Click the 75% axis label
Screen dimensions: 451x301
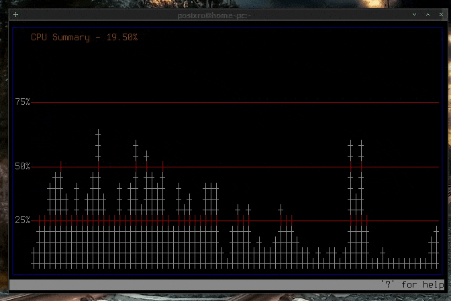click(22, 101)
